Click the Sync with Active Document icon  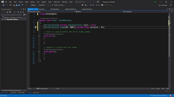click(x=18, y=12)
